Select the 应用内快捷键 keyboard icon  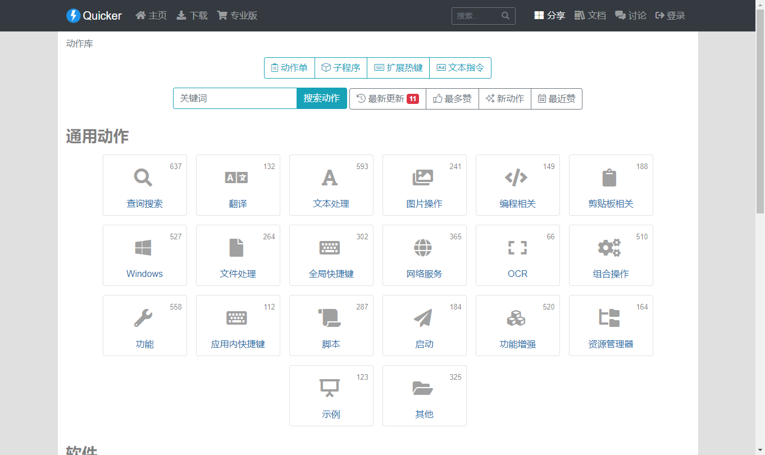point(236,318)
